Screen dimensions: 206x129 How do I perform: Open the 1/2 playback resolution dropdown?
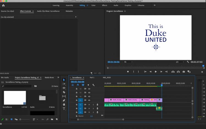[x=180, y=62]
